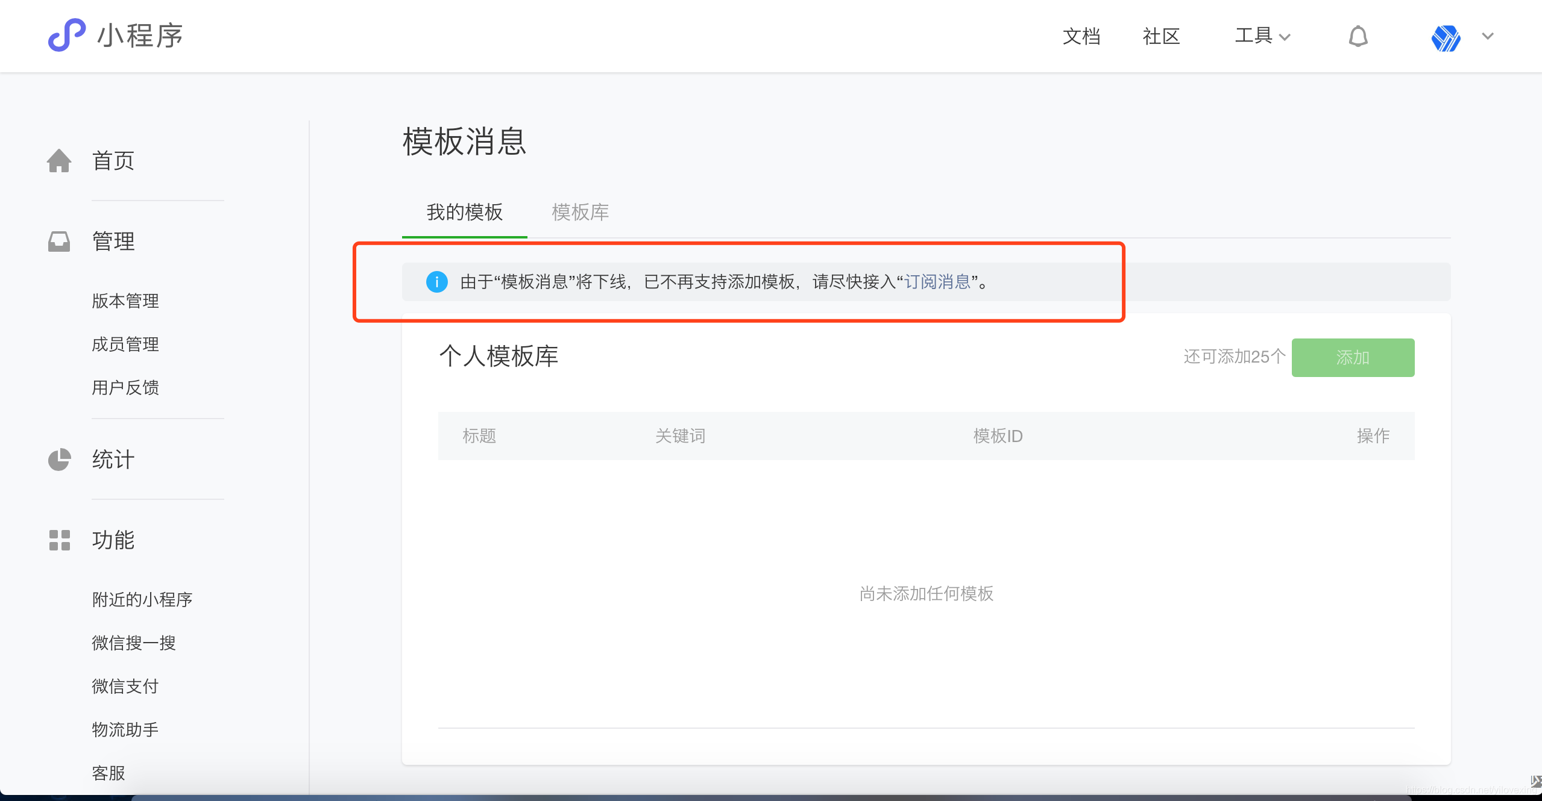Switch to the 我的模板 tab

pos(464,212)
